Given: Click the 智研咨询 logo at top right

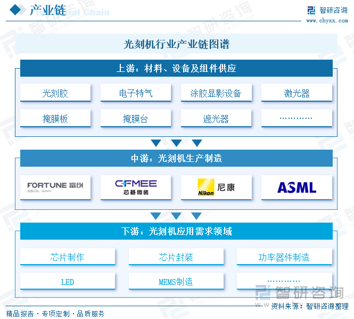Looking at the screenshot, I should [x=327, y=10].
